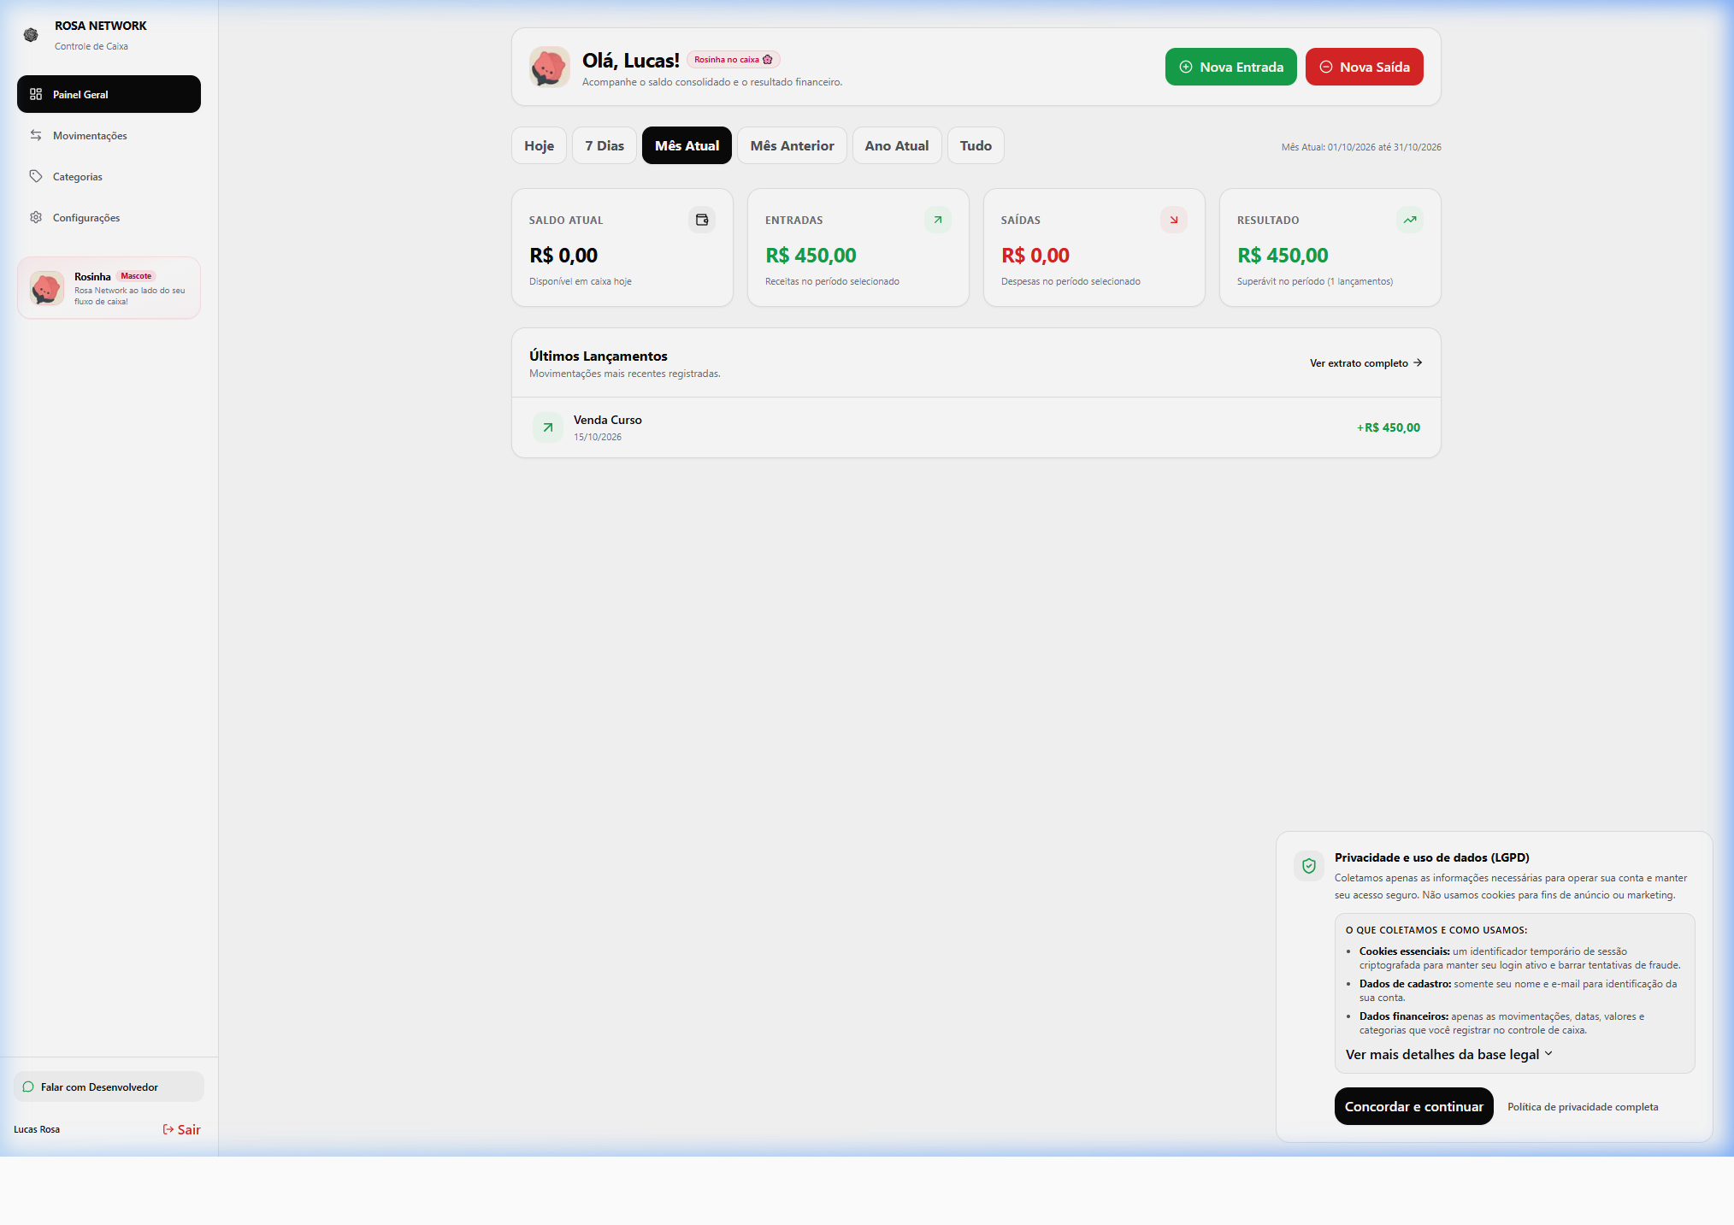Image resolution: width=1734 pixels, height=1225 pixels.
Task: Click the Nova Saída button
Action: pos(1364,67)
